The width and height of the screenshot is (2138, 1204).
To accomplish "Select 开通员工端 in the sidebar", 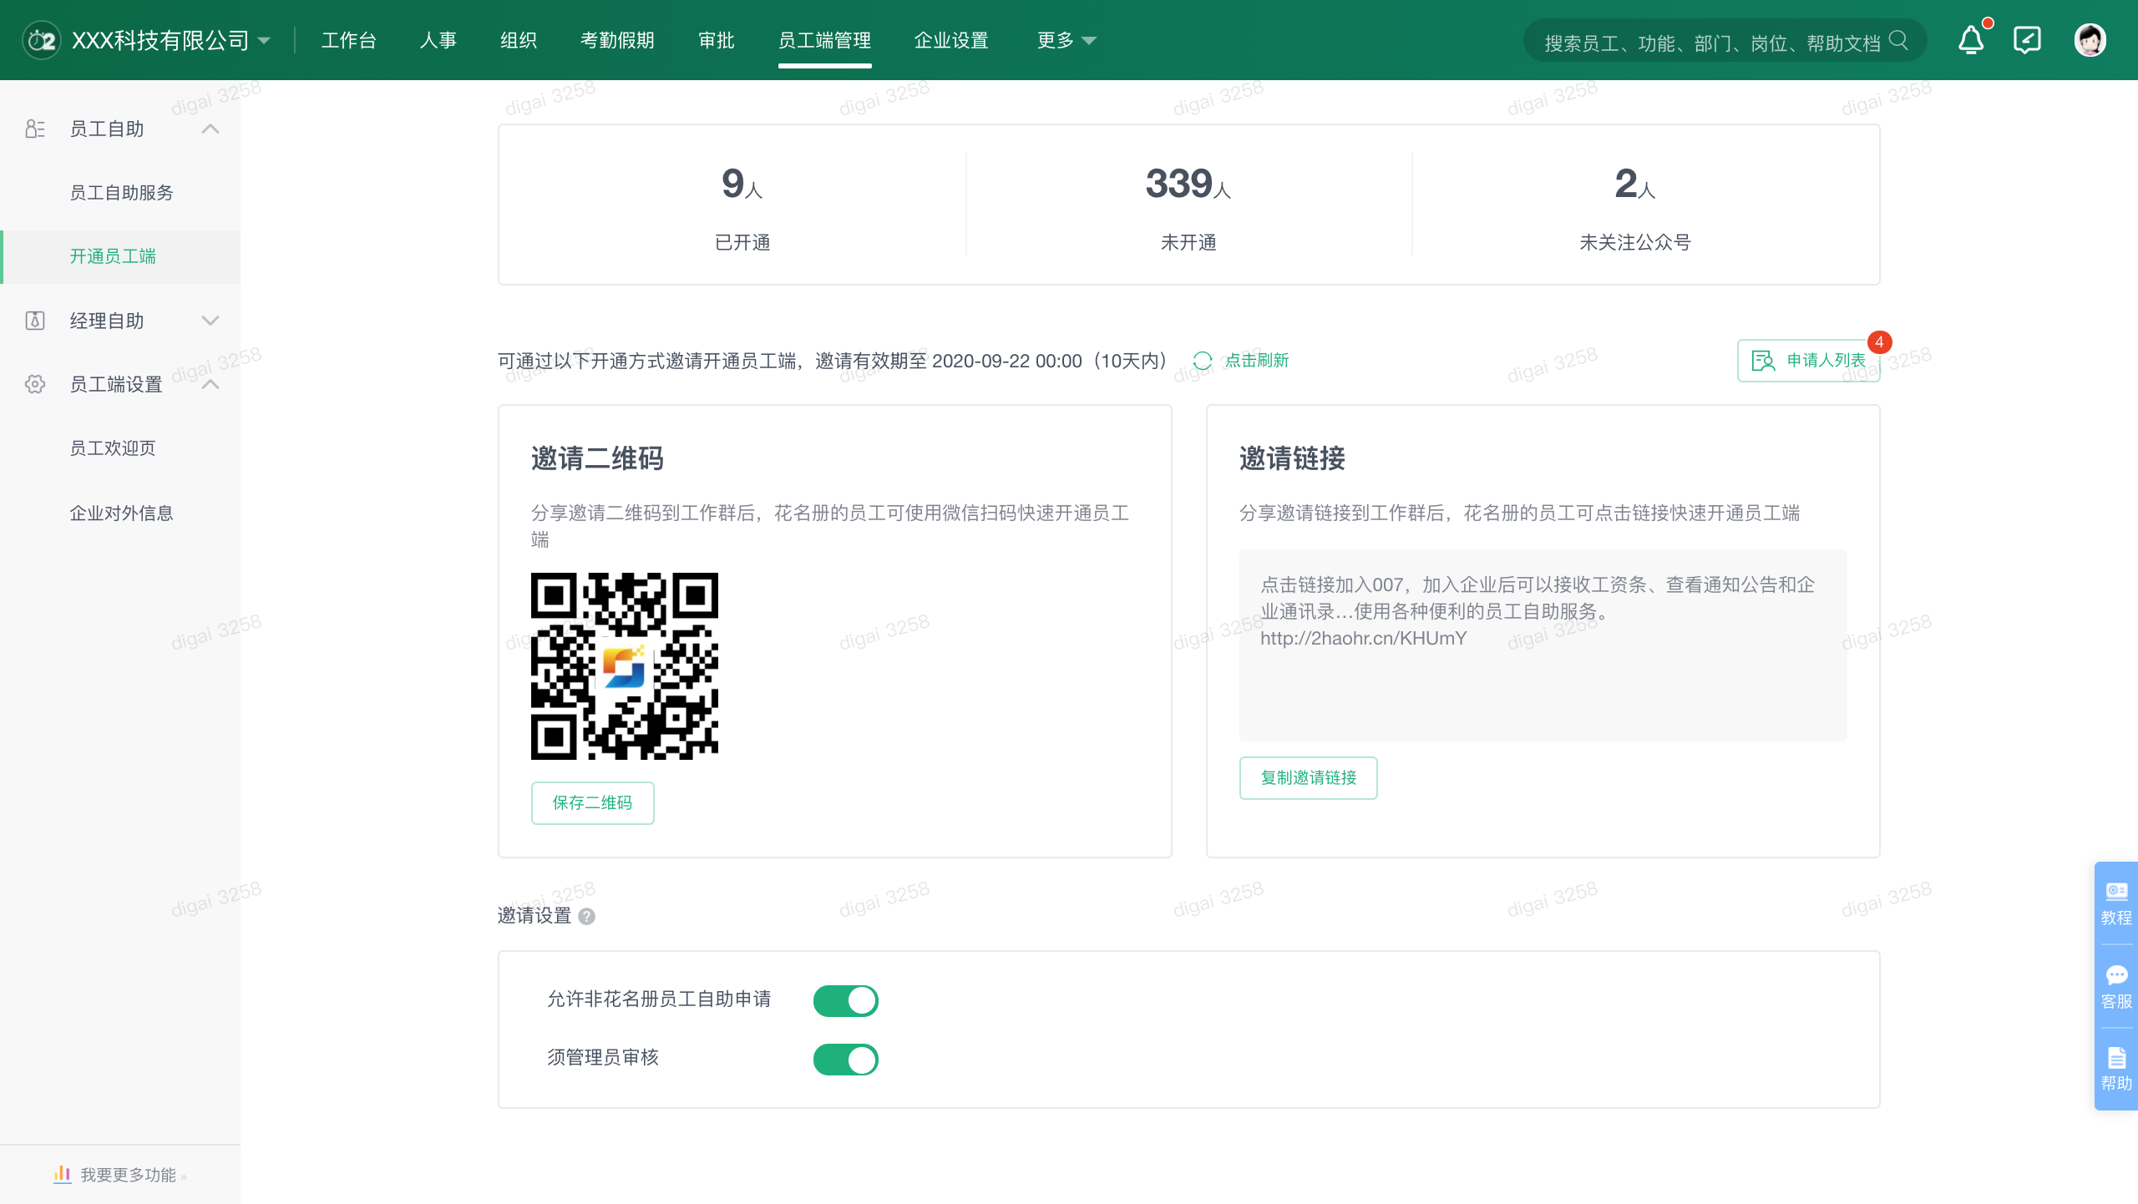I will tap(121, 256).
